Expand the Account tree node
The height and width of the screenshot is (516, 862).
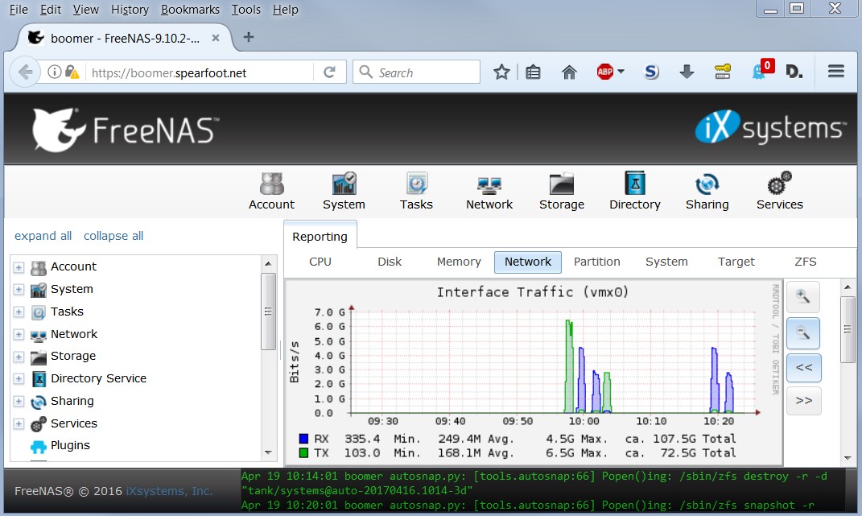pos(19,267)
